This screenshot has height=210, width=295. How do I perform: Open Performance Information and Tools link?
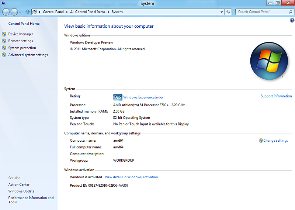pos(31,200)
